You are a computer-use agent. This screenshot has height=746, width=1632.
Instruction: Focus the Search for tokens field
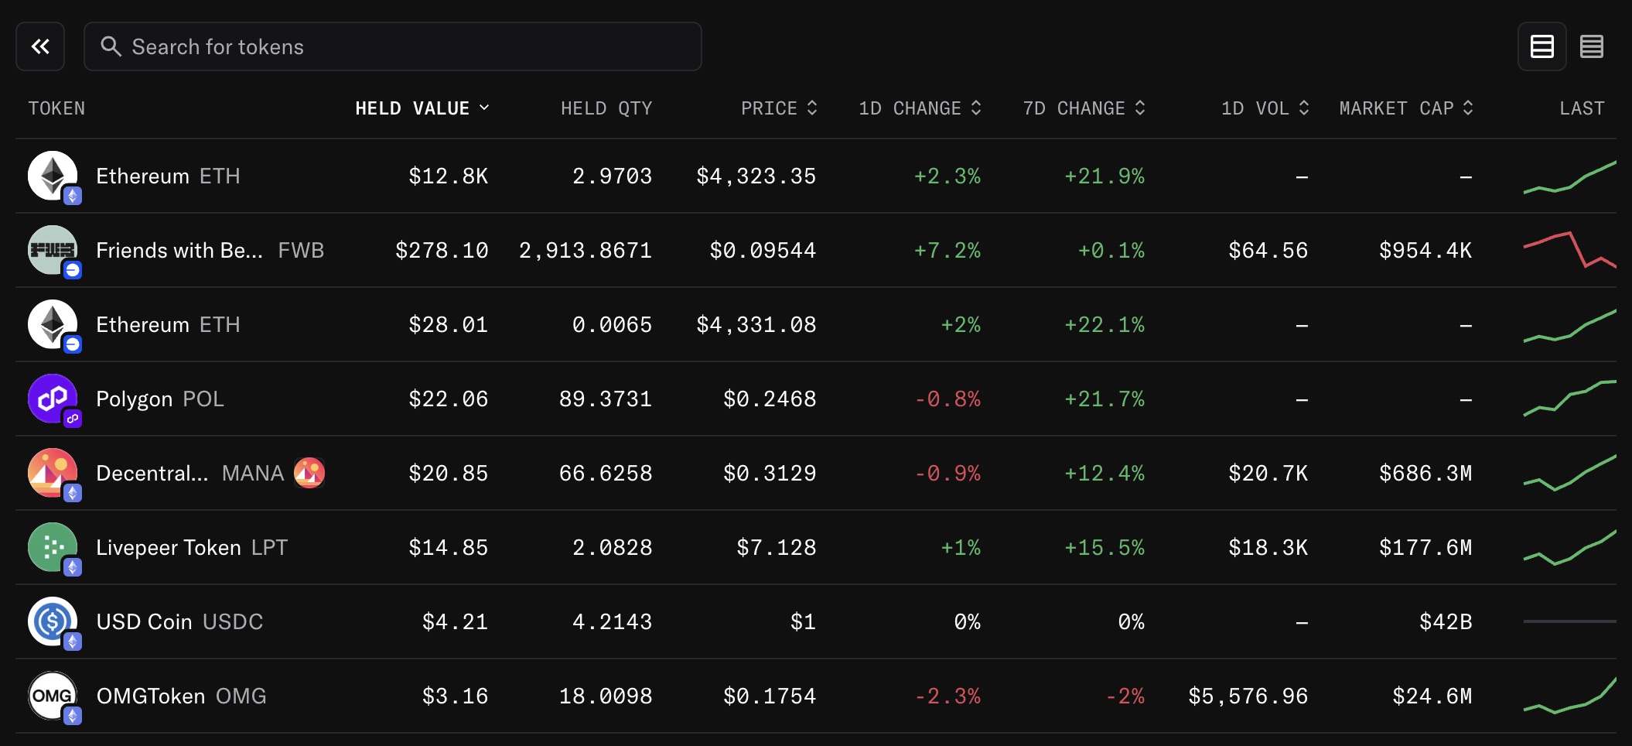pyautogui.click(x=393, y=46)
